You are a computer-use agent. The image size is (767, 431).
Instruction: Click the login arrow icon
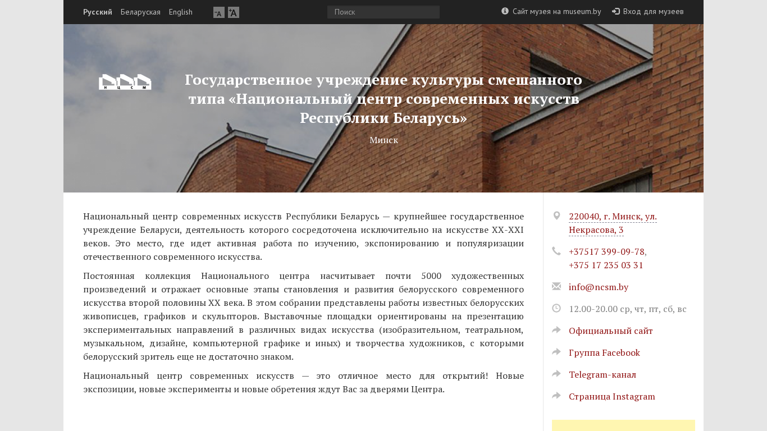[x=616, y=11]
